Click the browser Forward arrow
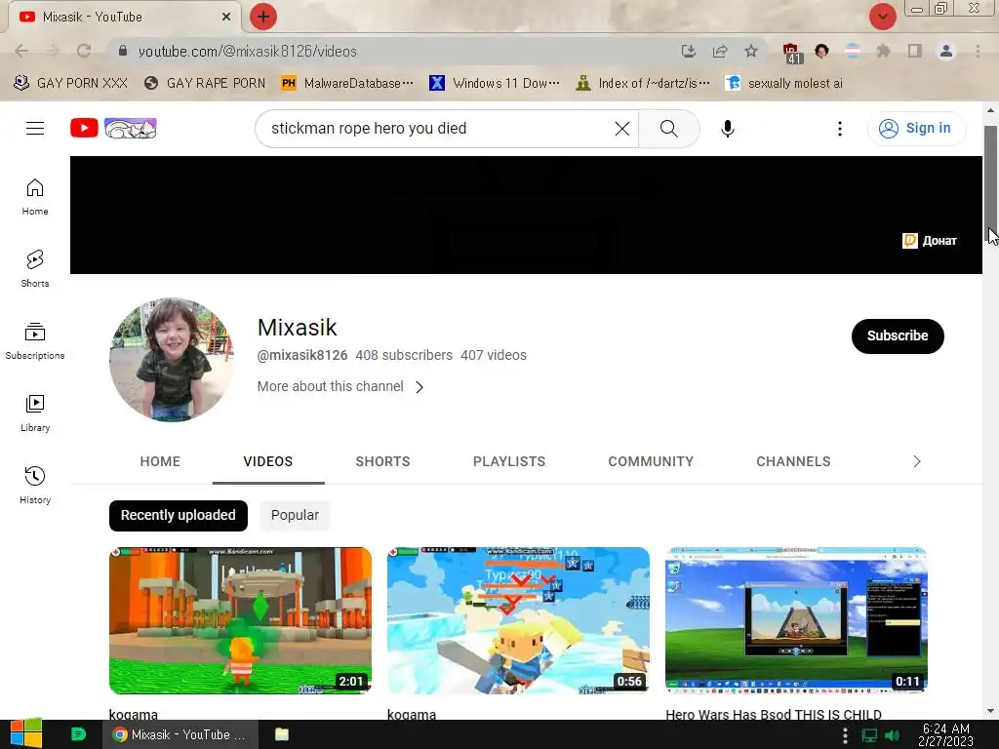The image size is (999, 749). point(53,51)
